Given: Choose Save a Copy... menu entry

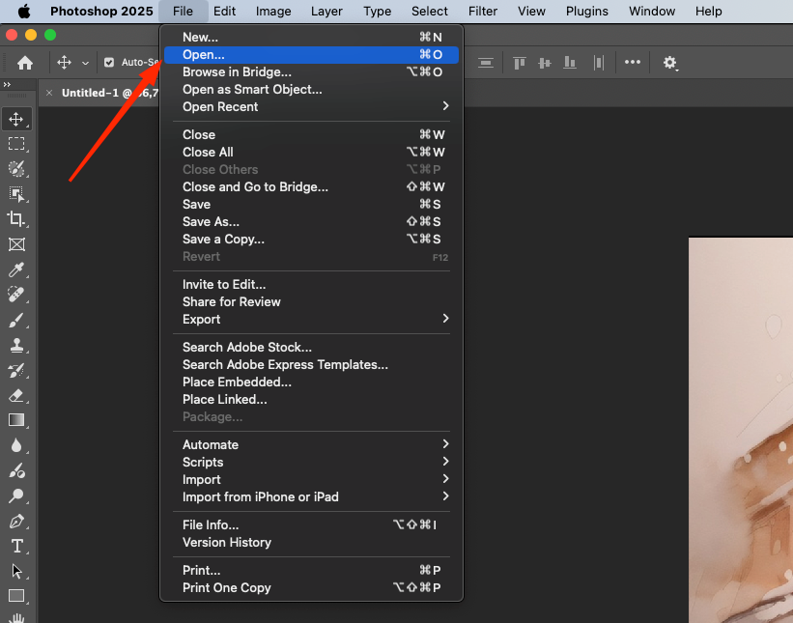Looking at the screenshot, I should [311, 240].
